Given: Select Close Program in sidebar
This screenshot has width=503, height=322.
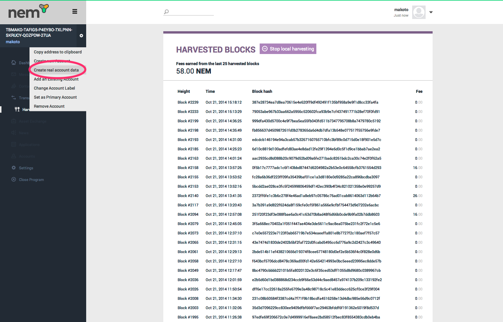Looking at the screenshot, I should pyautogui.click(x=31, y=180).
